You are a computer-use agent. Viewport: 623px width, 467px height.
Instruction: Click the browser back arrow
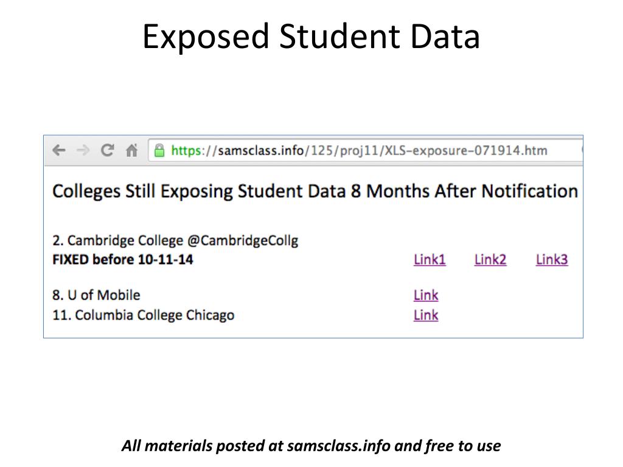[59, 150]
